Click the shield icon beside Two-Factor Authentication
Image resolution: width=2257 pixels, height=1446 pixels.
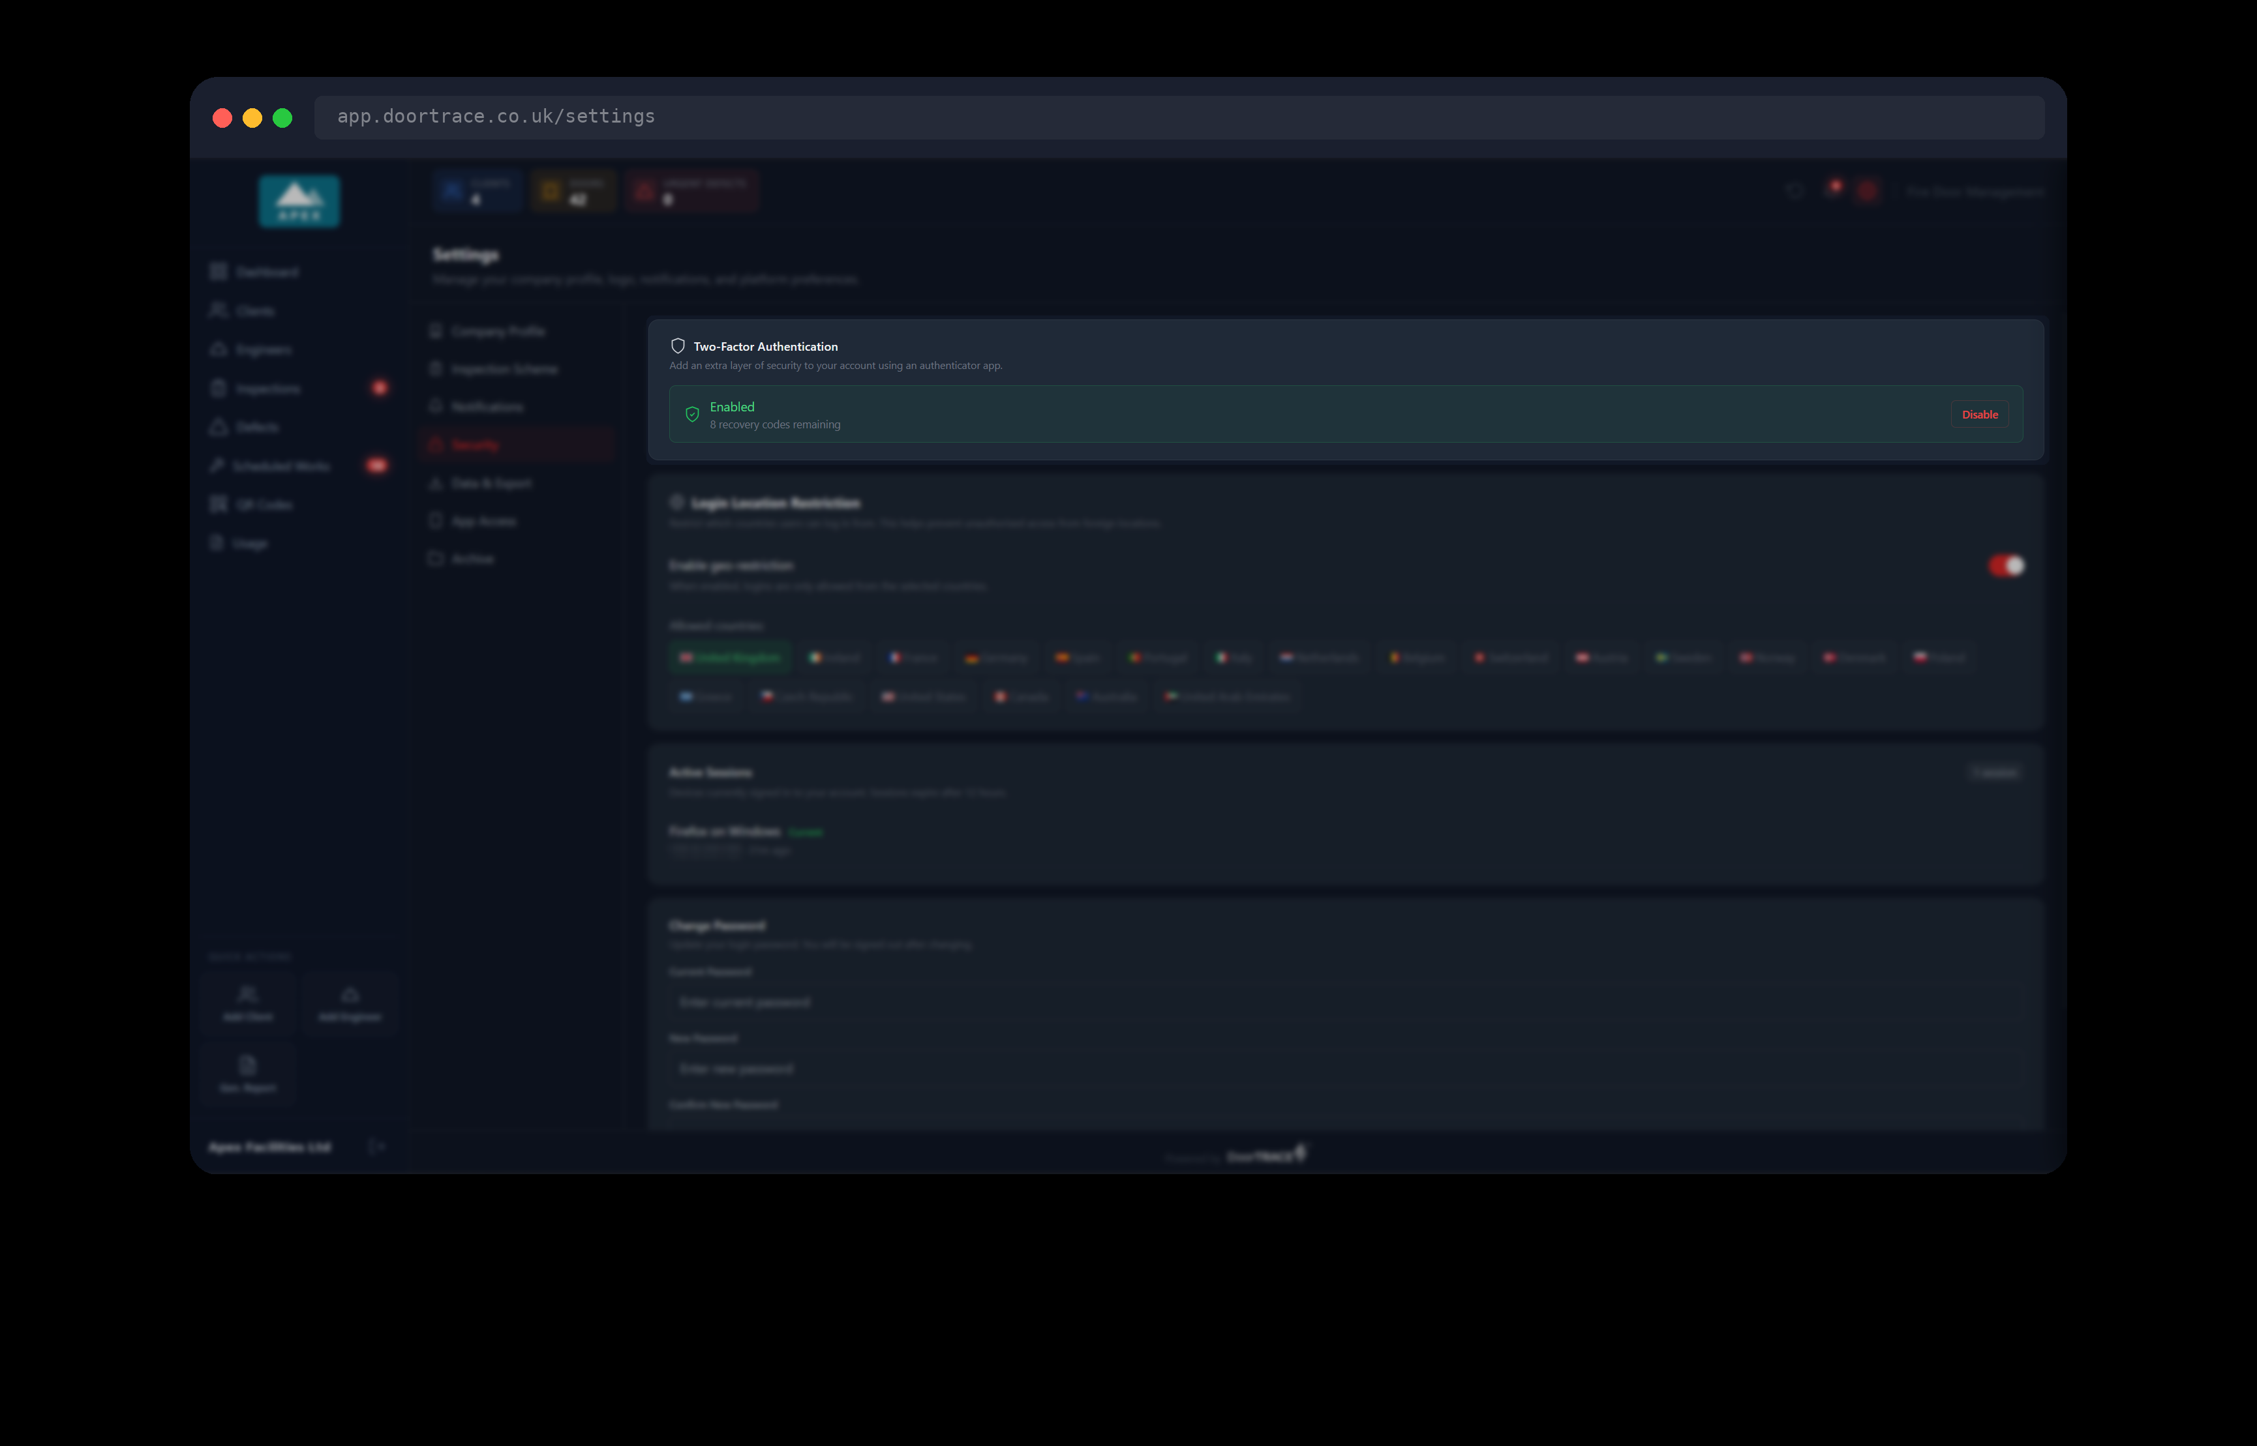677,346
